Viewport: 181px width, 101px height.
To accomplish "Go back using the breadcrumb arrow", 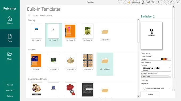I will pyautogui.click(x=30, y=15).
